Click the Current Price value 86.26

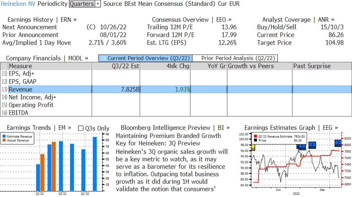click(x=336, y=35)
